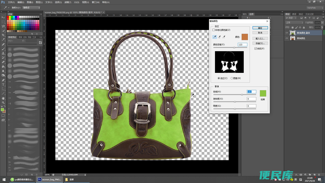325x183 pixels.
Task: Select the Type (T) tool
Action: click(x=3, y=85)
